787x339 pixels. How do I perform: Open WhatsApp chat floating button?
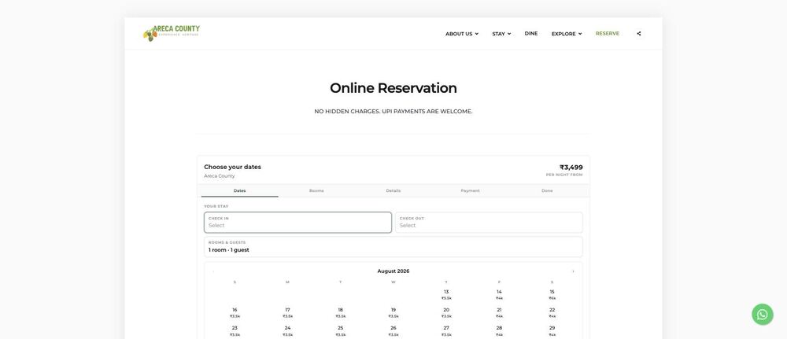point(763,315)
